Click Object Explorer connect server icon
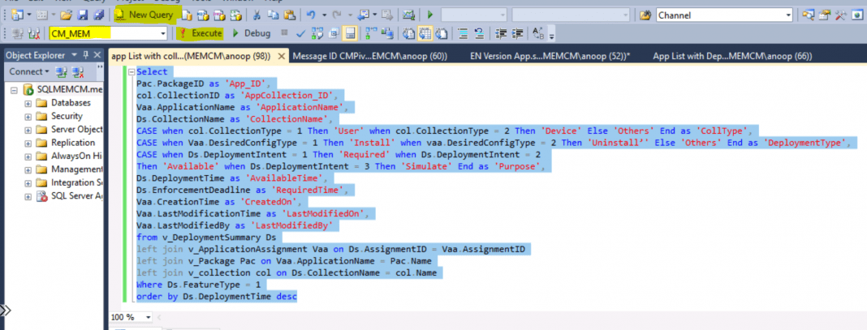This screenshot has height=330, width=867. pyautogui.click(x=61, y=71)
